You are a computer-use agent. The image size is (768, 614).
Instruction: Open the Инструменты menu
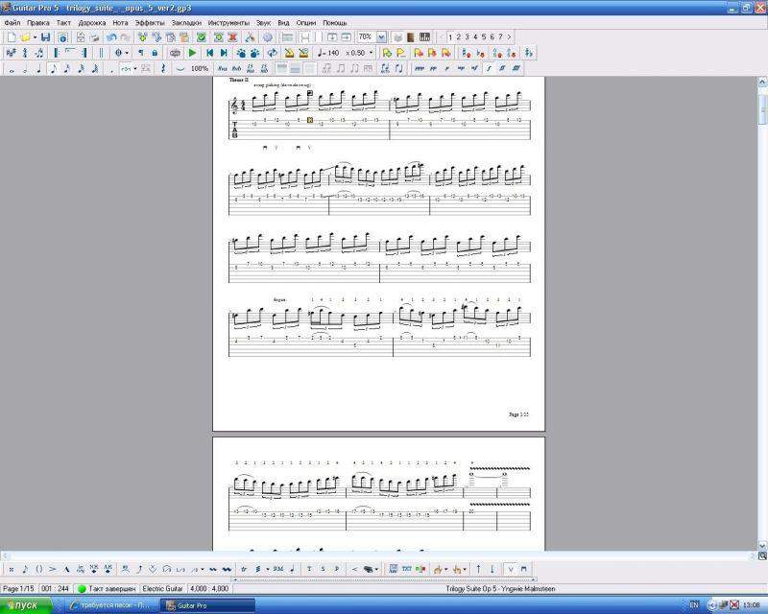click(x=228, y=23)
